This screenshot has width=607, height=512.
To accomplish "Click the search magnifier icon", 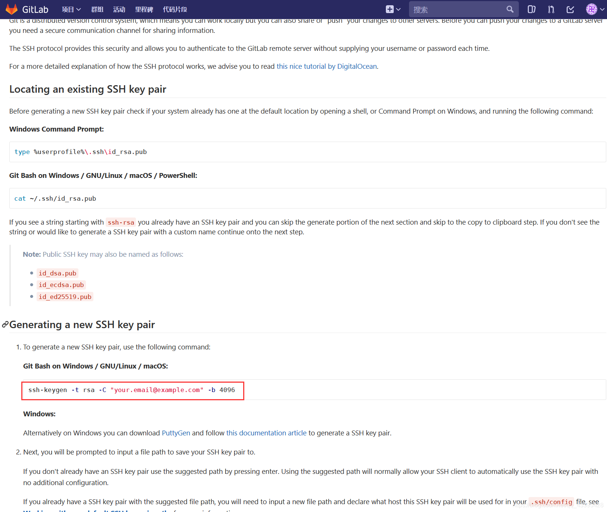I will [x=510, y=9].
